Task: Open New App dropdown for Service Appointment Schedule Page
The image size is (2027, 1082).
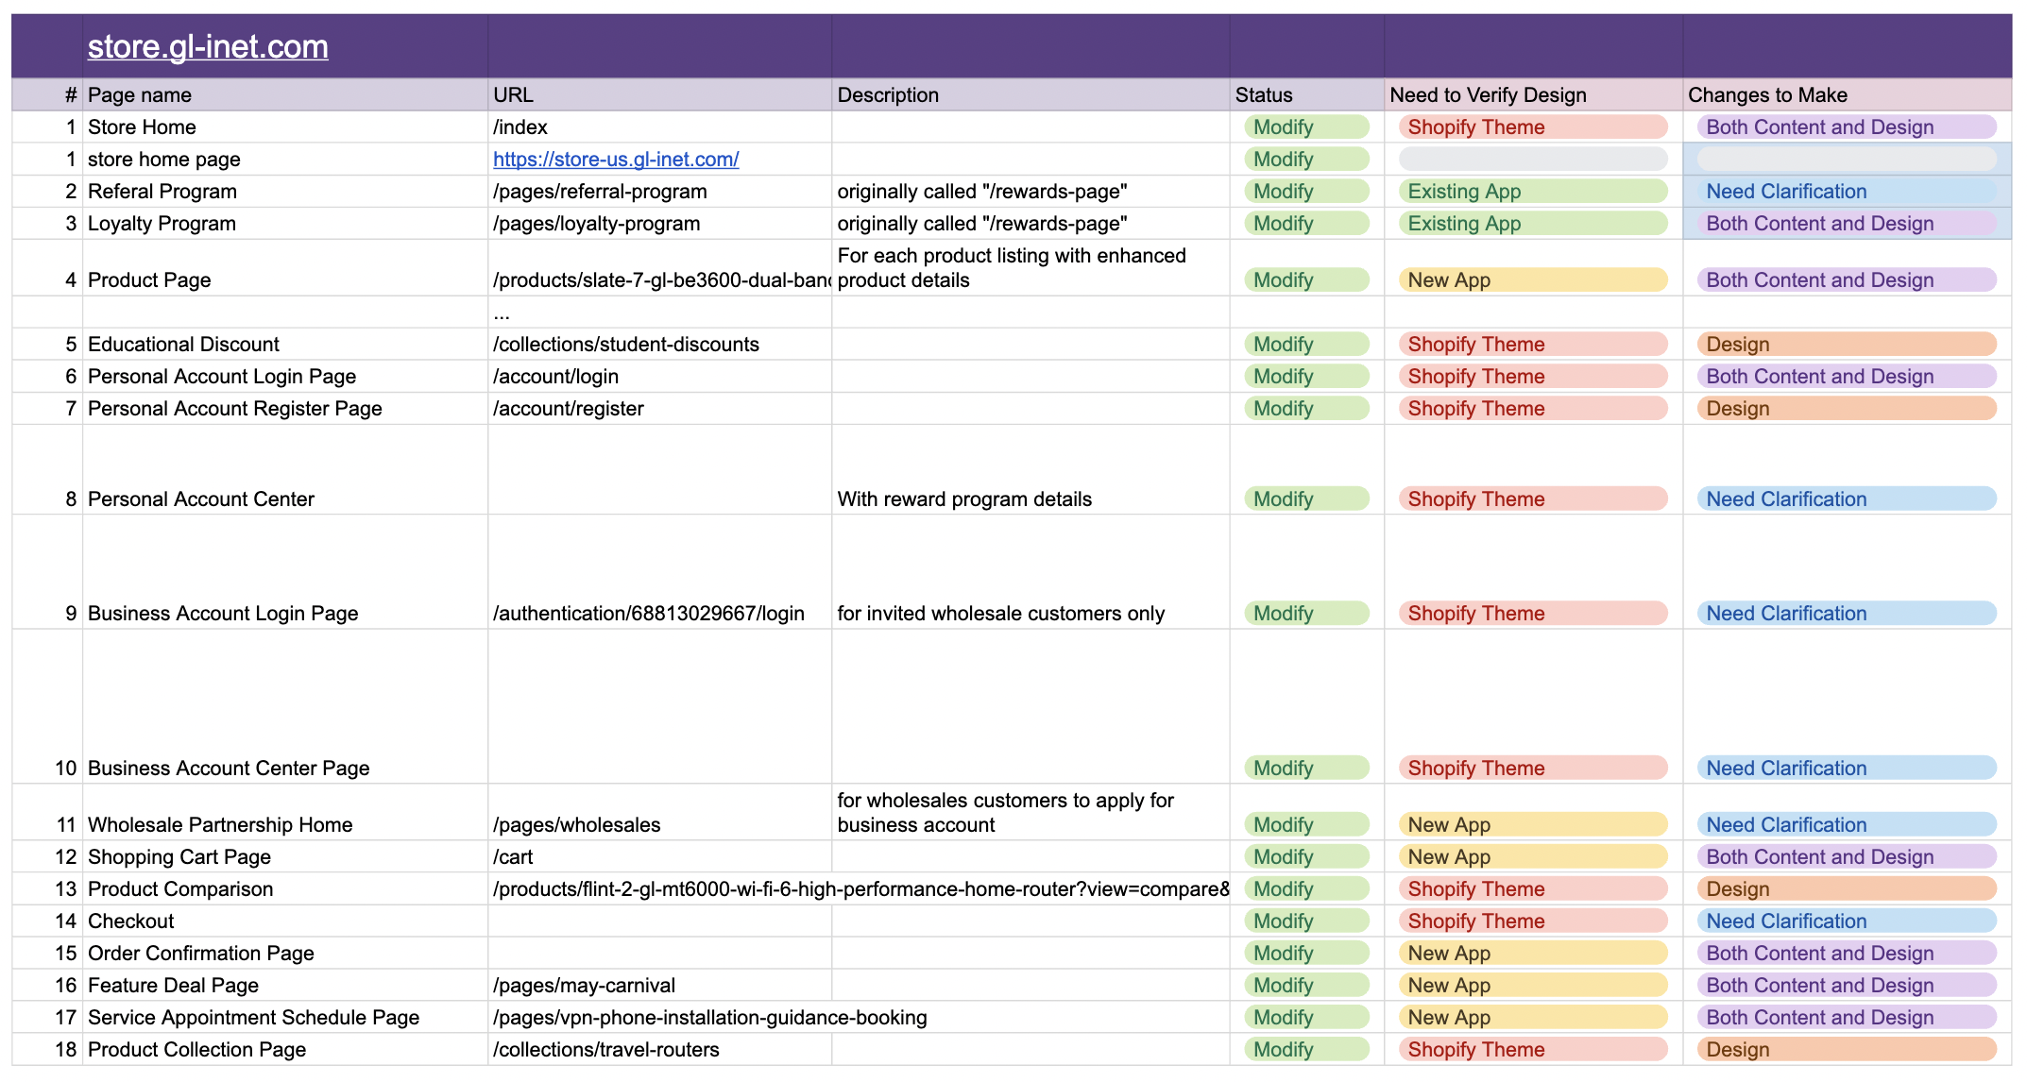Action: [1533, 1018]
